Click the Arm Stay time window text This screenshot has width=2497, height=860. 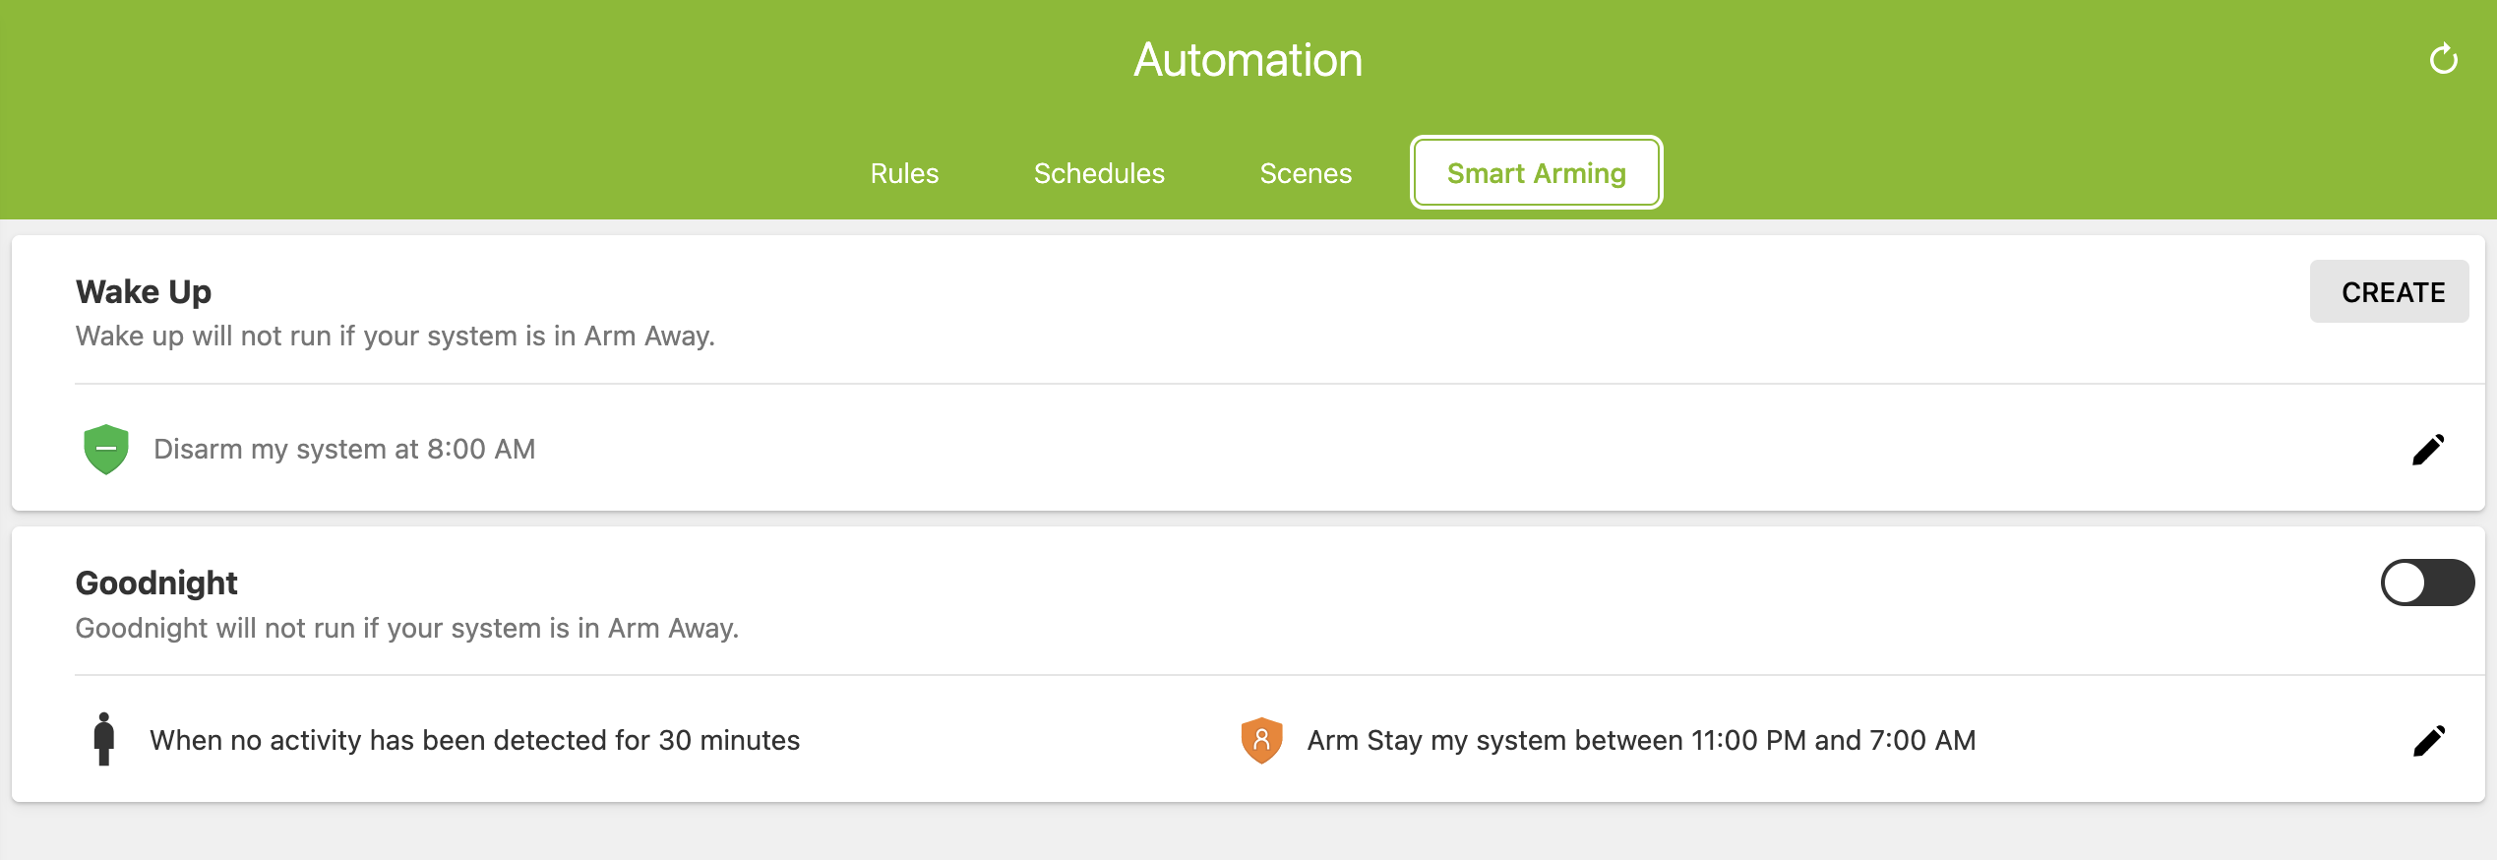[x=1641, y=741]
